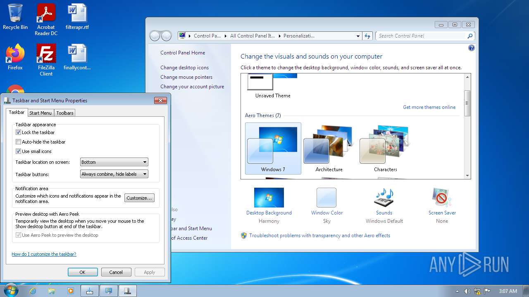The height and width of the screenshot is (297, 529).
Task: Close the Taskbar and Start Menu Properties dialog
Action: pos(160,100)
